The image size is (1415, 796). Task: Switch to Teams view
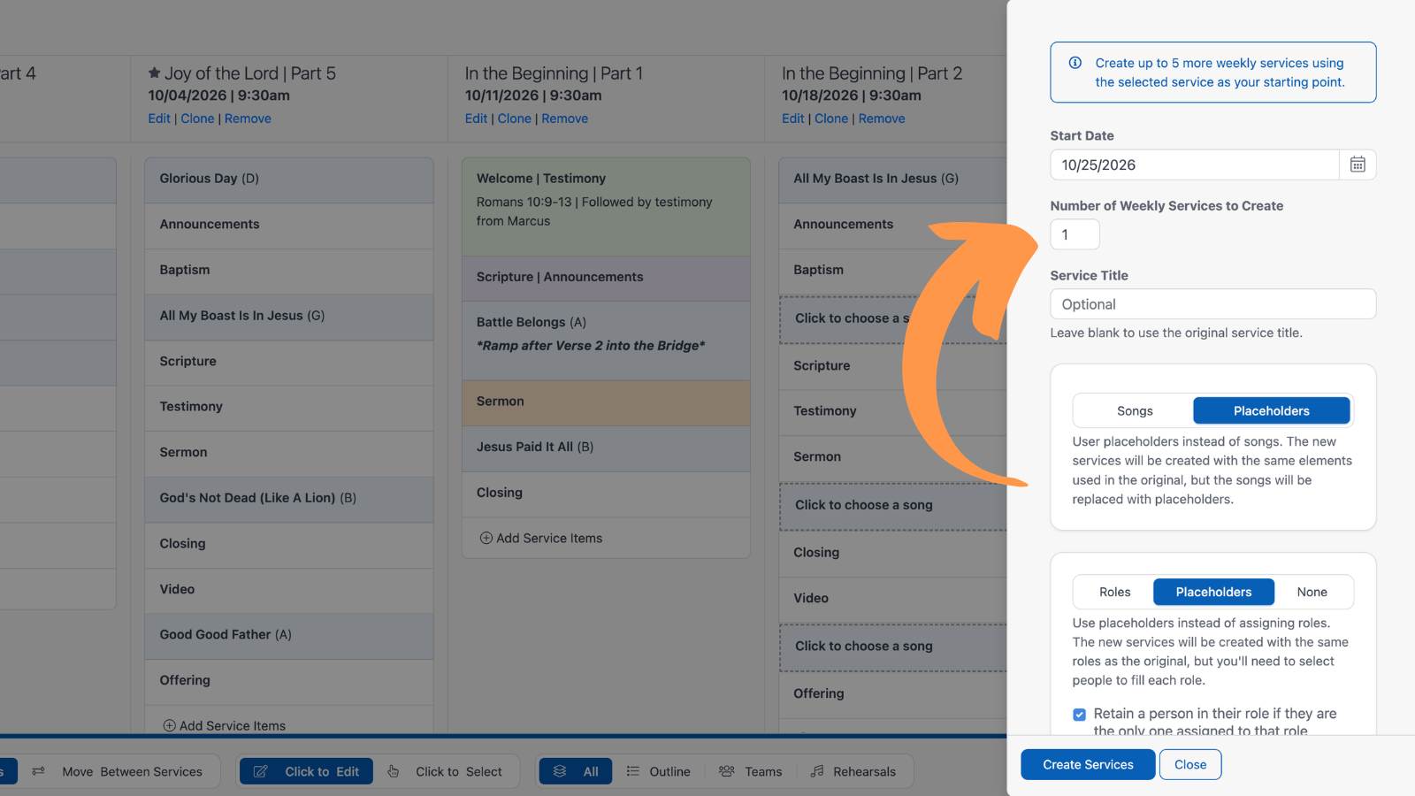(x=751, y=771)
